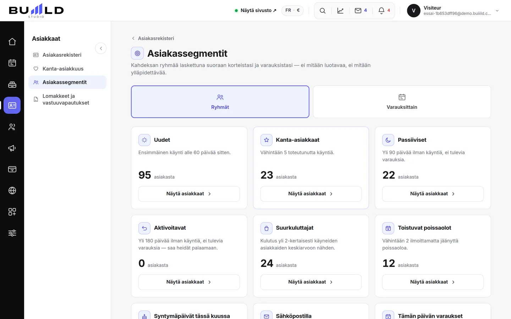Switch to the Ryhmät tab
Screen dimensions: 511x319
(x=220, y=102)
